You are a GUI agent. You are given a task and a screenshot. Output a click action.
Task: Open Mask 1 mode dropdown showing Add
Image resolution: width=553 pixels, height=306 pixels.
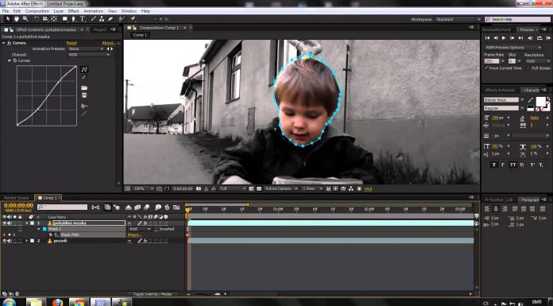[x=140, y=229]
